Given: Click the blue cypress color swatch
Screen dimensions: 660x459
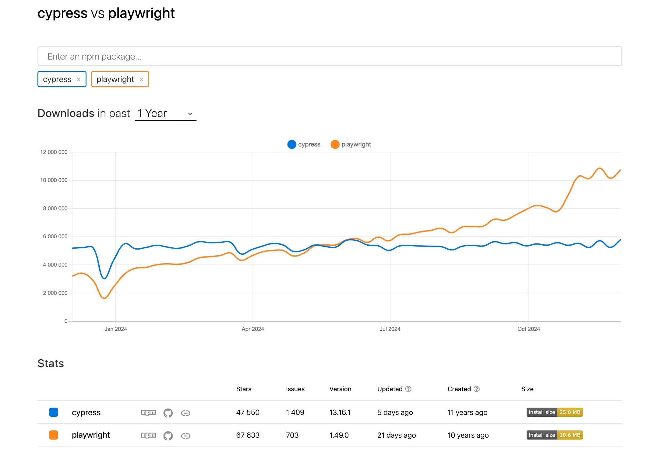Looking at the screenshot, I should click(54, 412).
